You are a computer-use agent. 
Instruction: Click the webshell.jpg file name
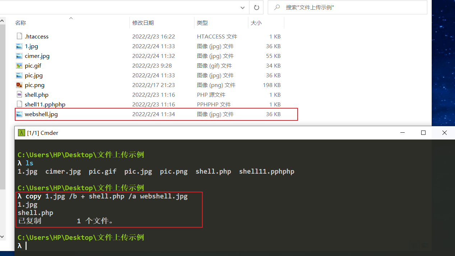41,114
